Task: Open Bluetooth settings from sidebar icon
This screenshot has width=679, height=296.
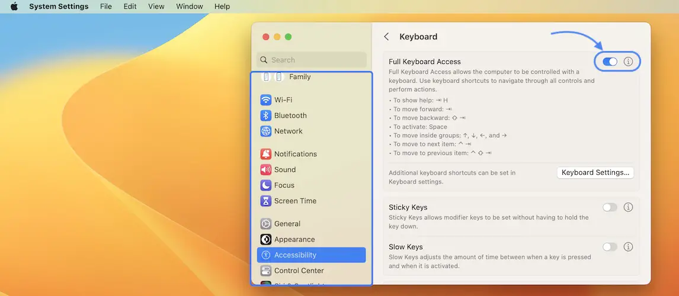Action: coord(266,115)
